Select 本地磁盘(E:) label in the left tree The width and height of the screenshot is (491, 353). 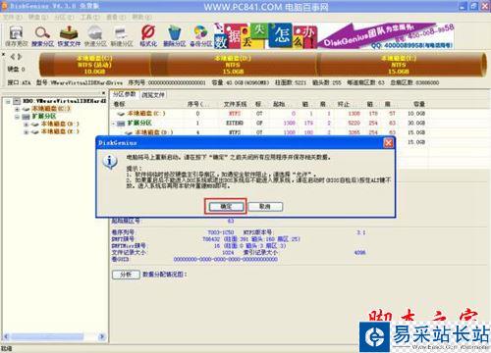(60, 131)
